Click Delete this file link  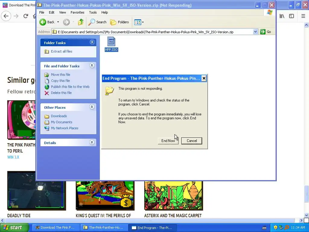pos(61,93)
